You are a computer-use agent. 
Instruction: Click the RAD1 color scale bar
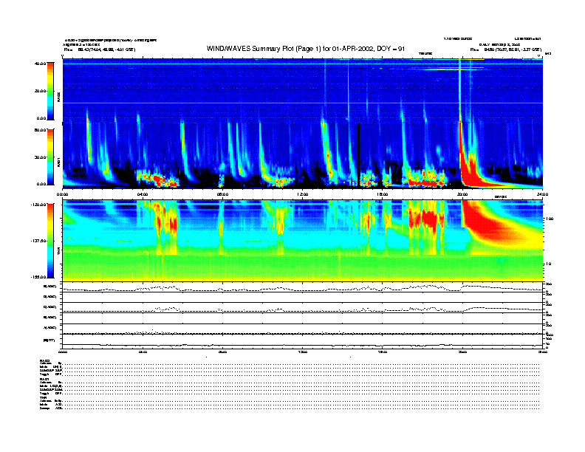pos(50,157)
